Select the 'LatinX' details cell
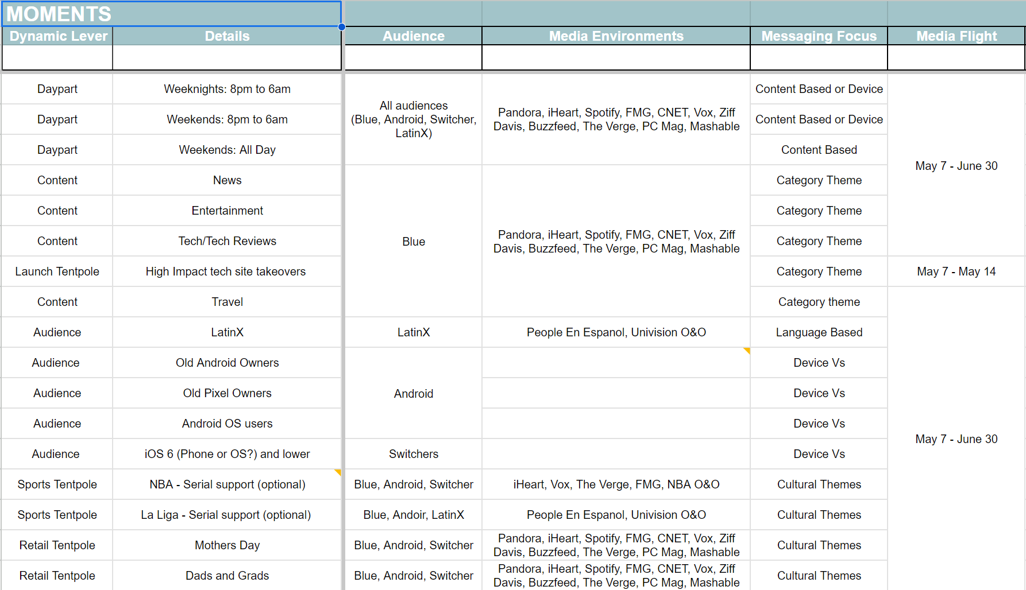 coord(227,332)
